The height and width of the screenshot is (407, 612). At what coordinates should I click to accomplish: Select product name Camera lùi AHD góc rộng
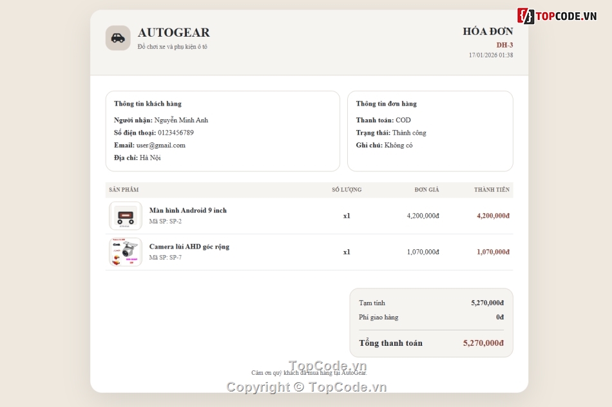click(189, 247)
